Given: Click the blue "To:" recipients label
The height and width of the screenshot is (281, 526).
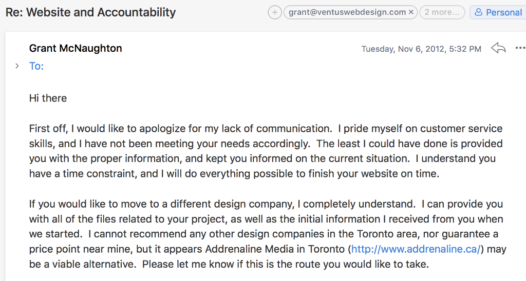Looking at the screenshot, I should [x=36, y=66].
